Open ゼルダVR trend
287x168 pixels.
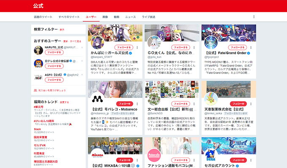coord(40,145)
